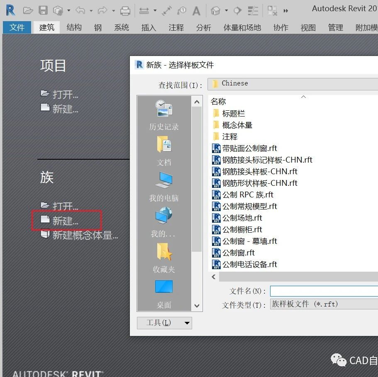The image size is (378, 377).
Task: Switch to the 建筑 ribbon tab
Action: click(47, 27)
